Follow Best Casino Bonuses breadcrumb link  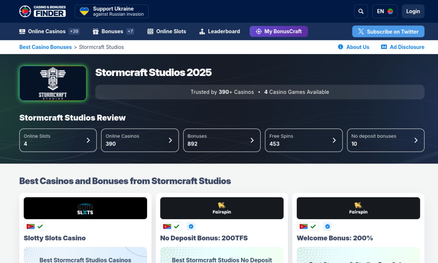tap(46, 47)
